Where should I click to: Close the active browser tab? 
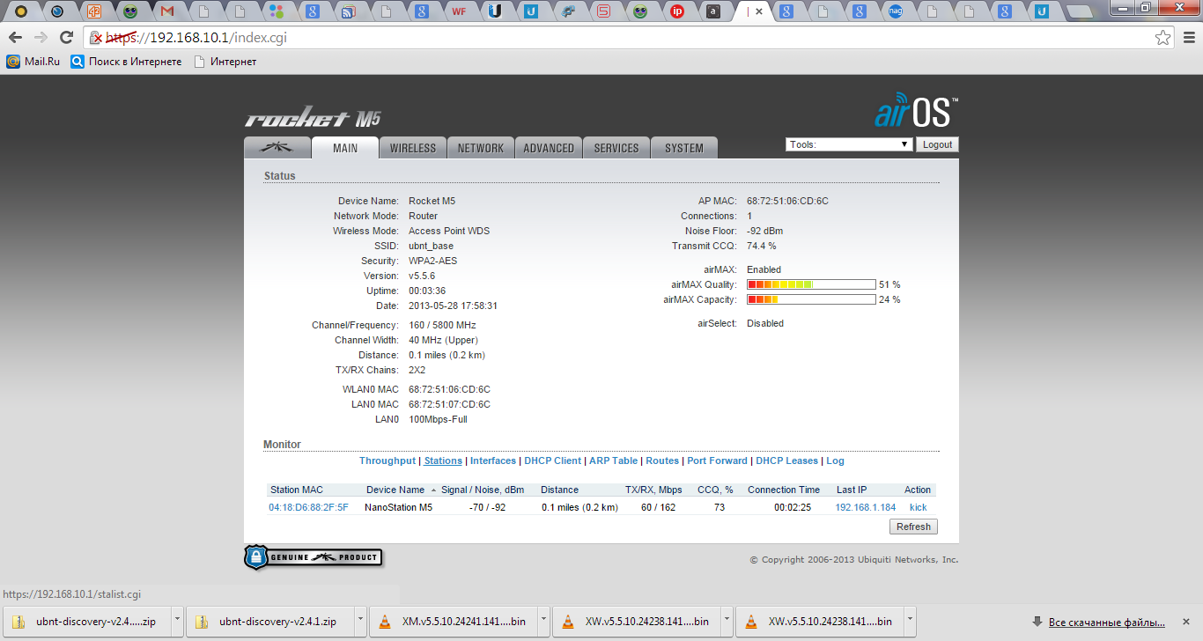tap(759, 11)
